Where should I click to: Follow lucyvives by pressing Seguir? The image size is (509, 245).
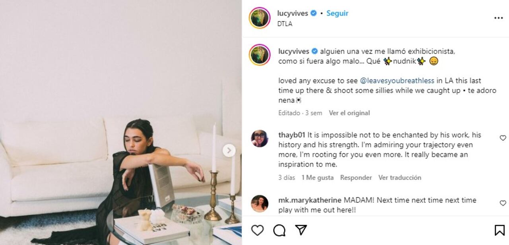[337, 13]
